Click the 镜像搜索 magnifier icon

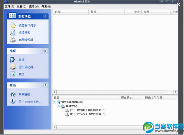[12, 32]
